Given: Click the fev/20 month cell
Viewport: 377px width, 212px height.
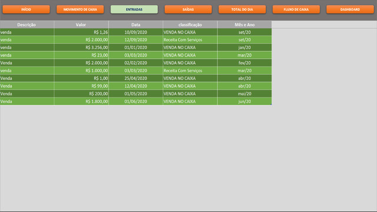Looking at the screenshot, I should (x=244, y=63).
